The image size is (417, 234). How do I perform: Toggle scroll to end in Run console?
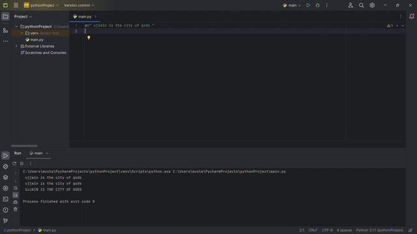pos(16,195)
